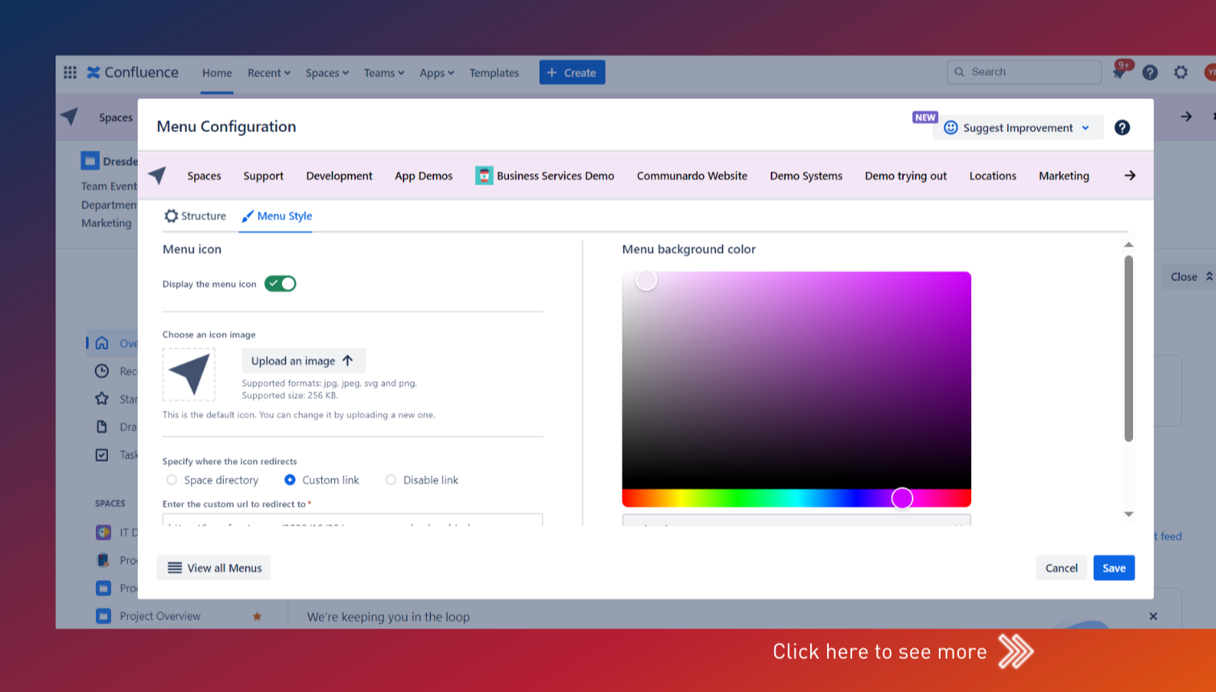
Task: Click the Dresden space icon in background
Action: pos(89,160)
